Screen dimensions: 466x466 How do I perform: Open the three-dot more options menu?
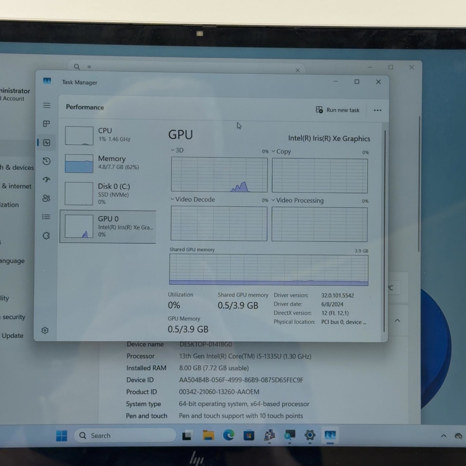point(377,110)
